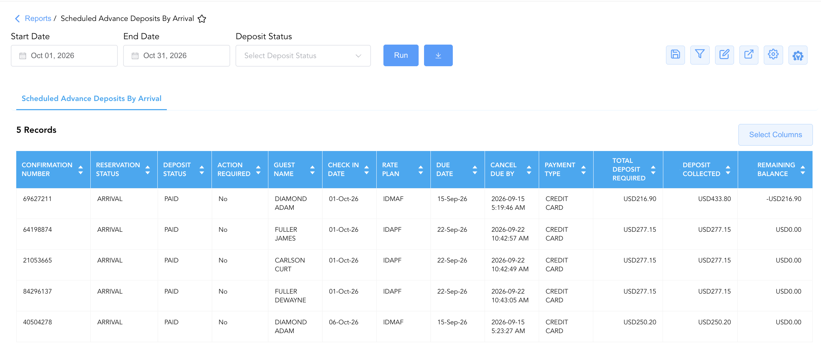Sort by Remaining Balance column arrows

click(x=803, y=170)
